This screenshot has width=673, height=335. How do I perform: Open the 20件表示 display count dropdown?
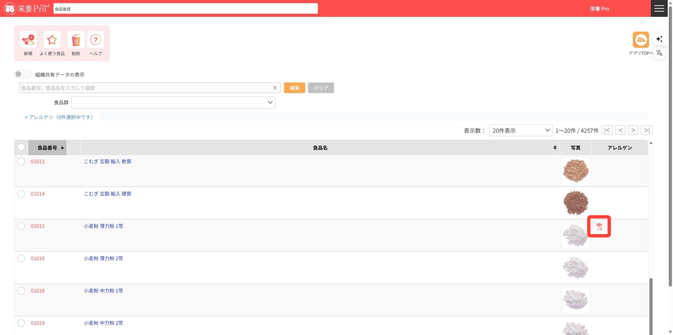tap(520, 131)
